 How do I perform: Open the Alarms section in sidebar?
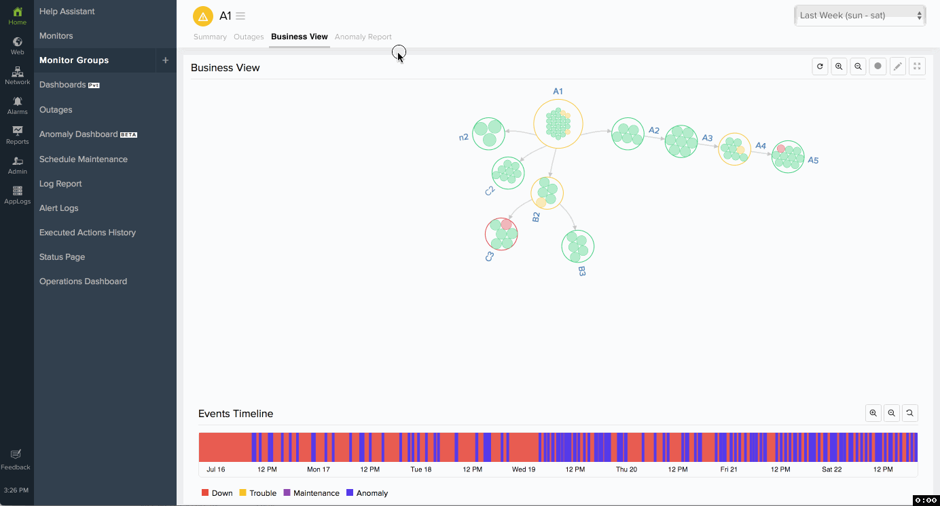(x=17, y=105)
